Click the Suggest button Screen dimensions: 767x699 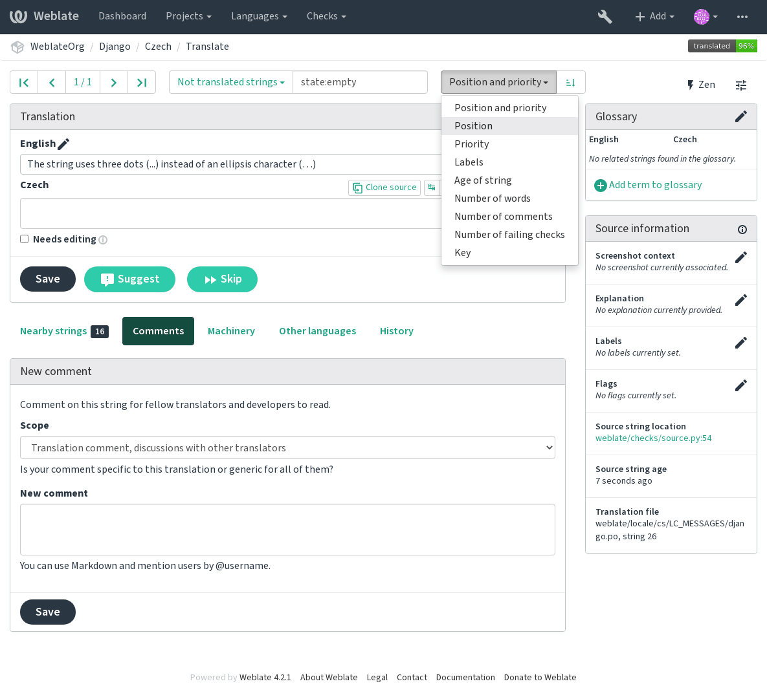[129, 279]
